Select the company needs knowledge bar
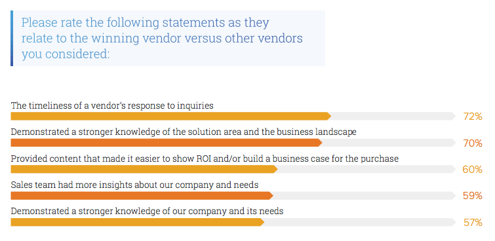This screenshot has width=495, height=241. pos(137,223)
